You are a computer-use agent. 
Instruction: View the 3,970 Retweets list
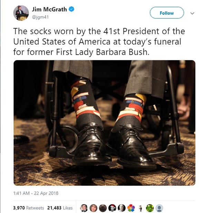pyautogui.click(x=29, y=208)
